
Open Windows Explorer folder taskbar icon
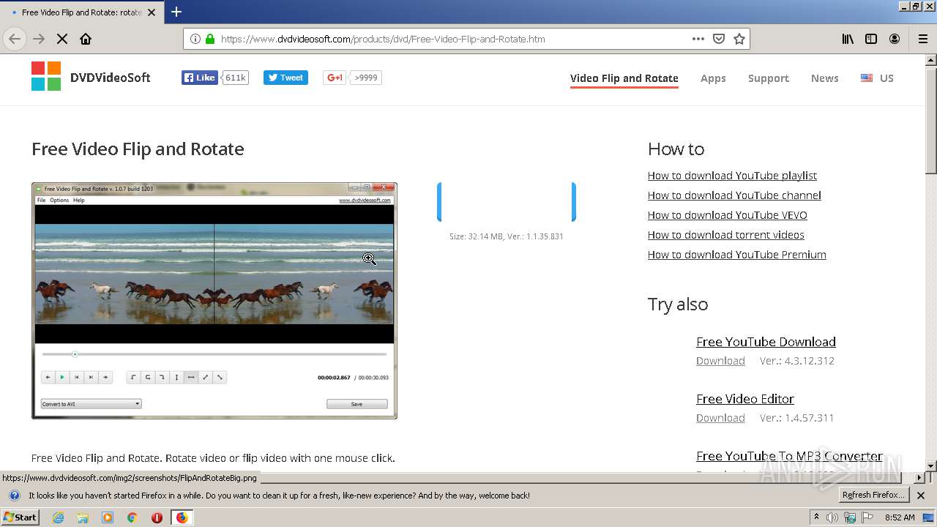[83, 517]
